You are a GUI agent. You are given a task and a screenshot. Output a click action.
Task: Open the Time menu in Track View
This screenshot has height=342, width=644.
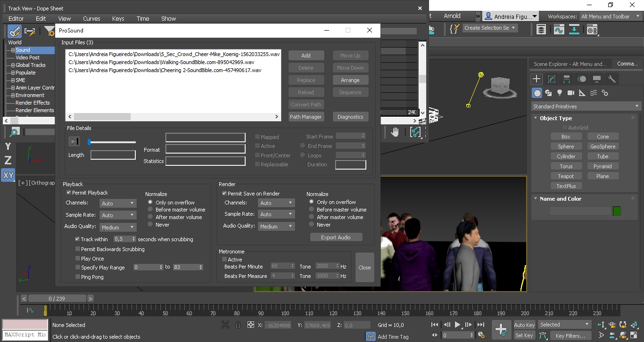coord(143,19)
